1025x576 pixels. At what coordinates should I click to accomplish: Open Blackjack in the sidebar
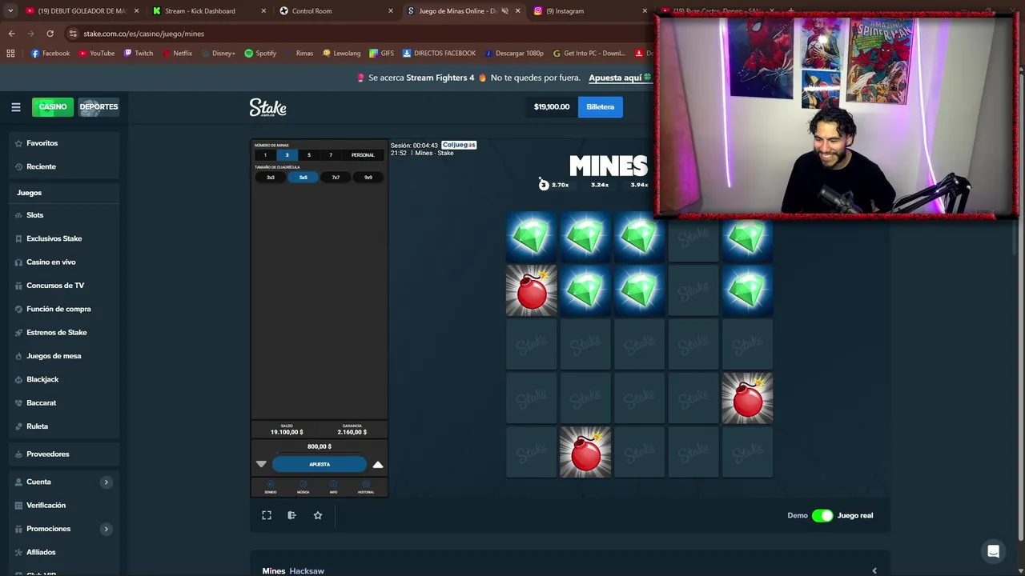42,379
